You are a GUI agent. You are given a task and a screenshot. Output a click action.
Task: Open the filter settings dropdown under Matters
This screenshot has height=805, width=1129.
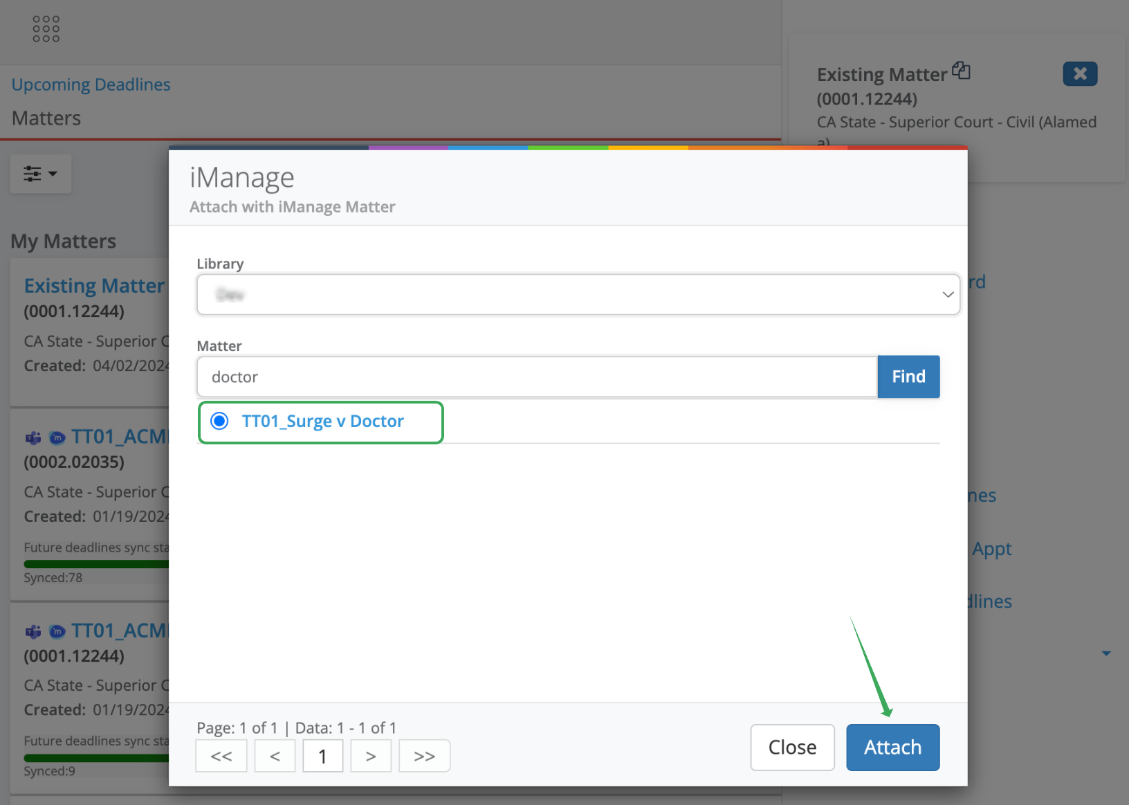click(x=41, y=174)
